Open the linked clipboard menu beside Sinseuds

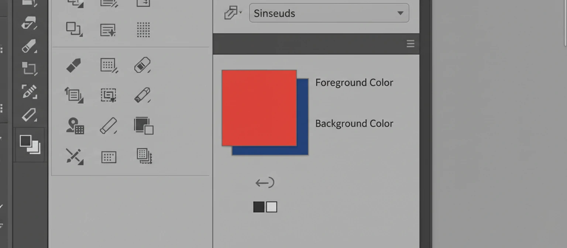pos(231,12)
